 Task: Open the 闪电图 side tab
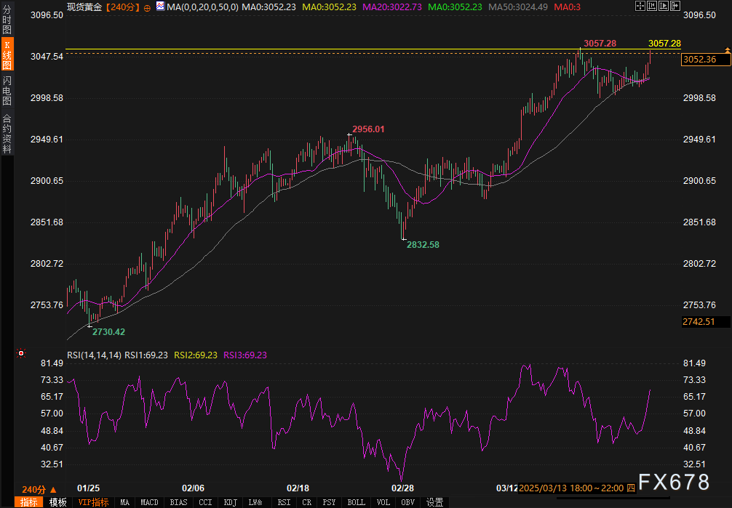[7, 91]
